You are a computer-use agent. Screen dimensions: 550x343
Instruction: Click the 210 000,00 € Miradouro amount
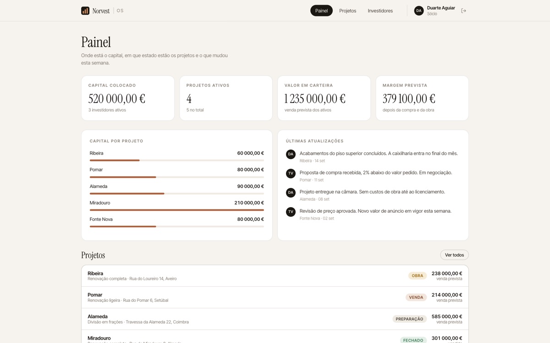coord(249,203)
